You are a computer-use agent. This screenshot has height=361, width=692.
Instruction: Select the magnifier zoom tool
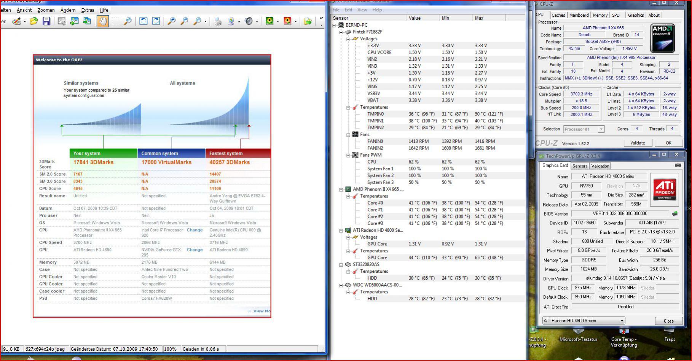pos(128,21)
